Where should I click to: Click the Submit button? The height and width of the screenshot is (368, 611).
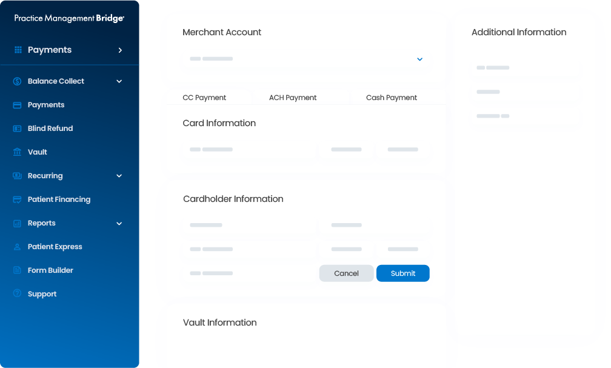402,273
